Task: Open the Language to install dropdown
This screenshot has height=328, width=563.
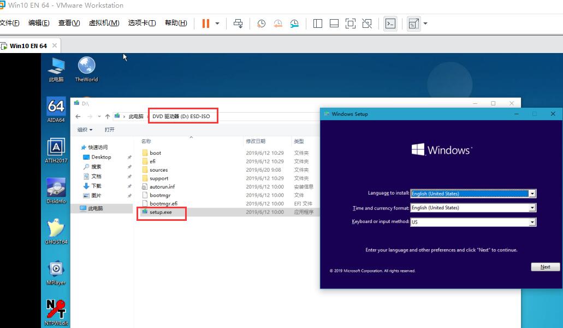Action: pyautogui.click(x=532, y=194)
